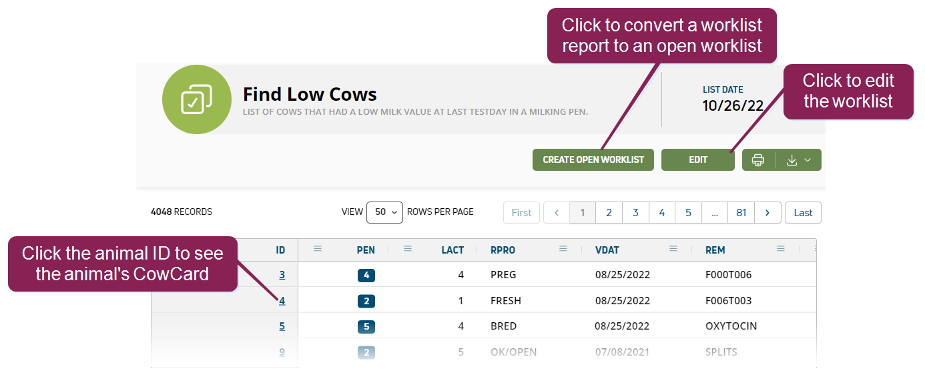Click the green worklist checkmark icon
Screen dimensions: 925x375
coord(197,100)
